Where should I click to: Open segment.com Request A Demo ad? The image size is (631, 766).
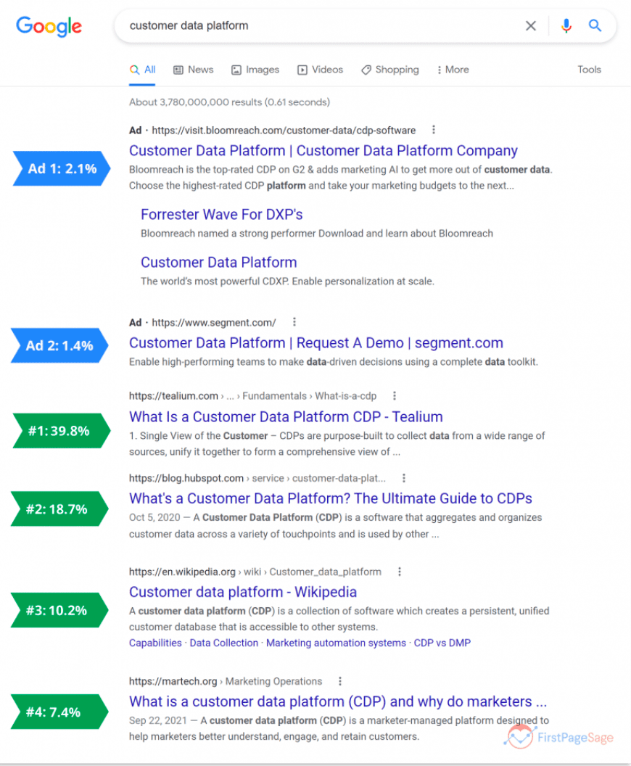point(316,343)
